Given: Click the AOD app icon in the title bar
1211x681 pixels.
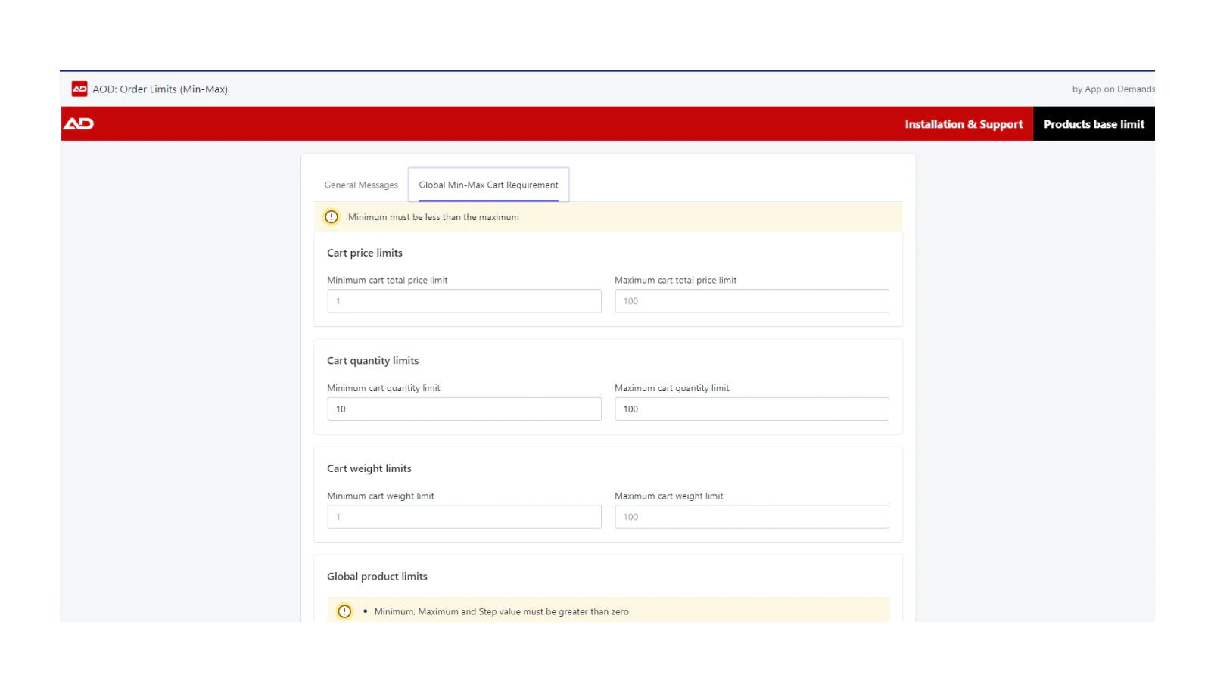Looking at the screenshot, I should (x=79, y=89).
